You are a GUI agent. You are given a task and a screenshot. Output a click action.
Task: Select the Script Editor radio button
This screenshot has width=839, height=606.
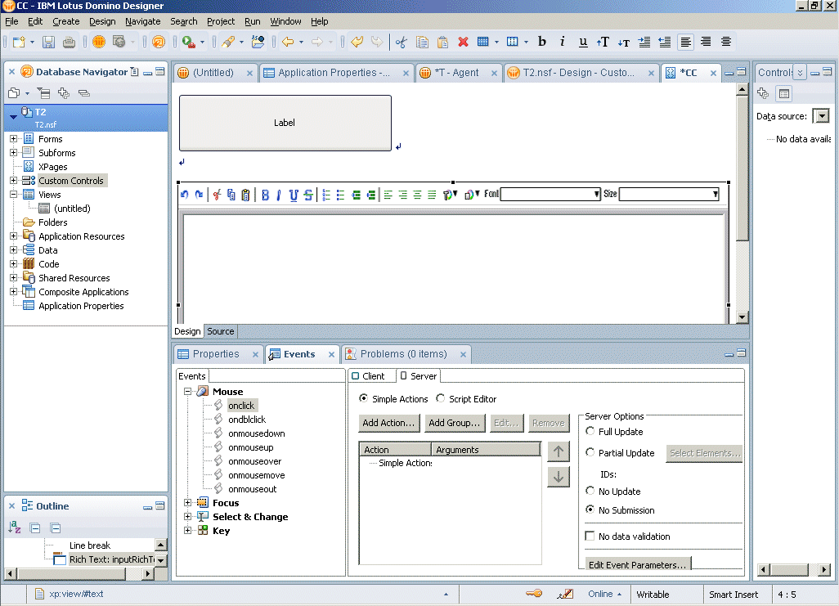click(x=441, y=398)
